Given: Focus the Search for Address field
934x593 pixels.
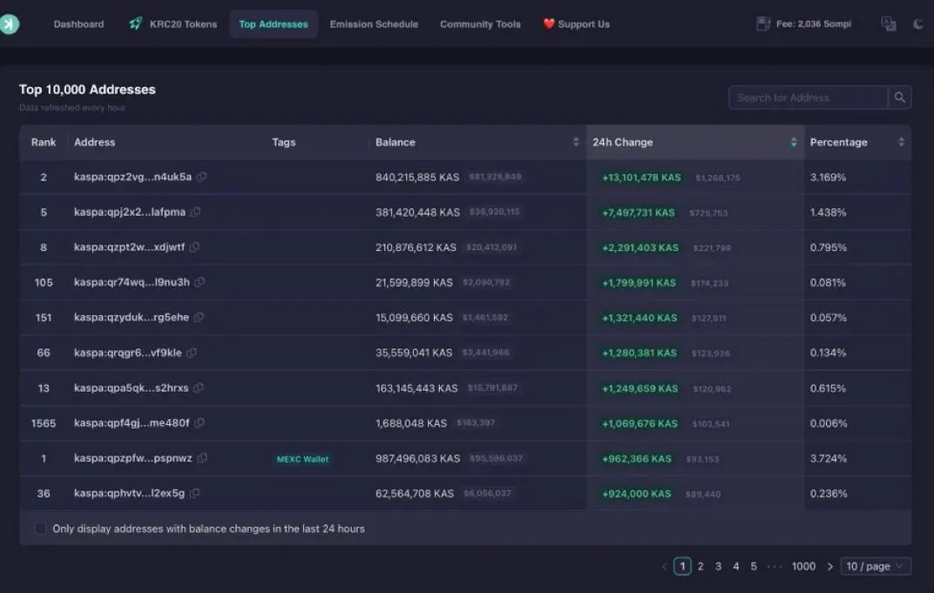Looking at the screenshot, I should click(809, 97).
